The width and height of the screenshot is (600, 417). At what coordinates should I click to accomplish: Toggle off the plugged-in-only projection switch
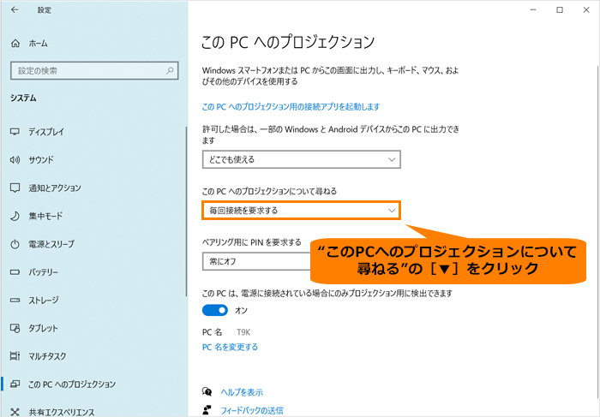tap(214, 310)
